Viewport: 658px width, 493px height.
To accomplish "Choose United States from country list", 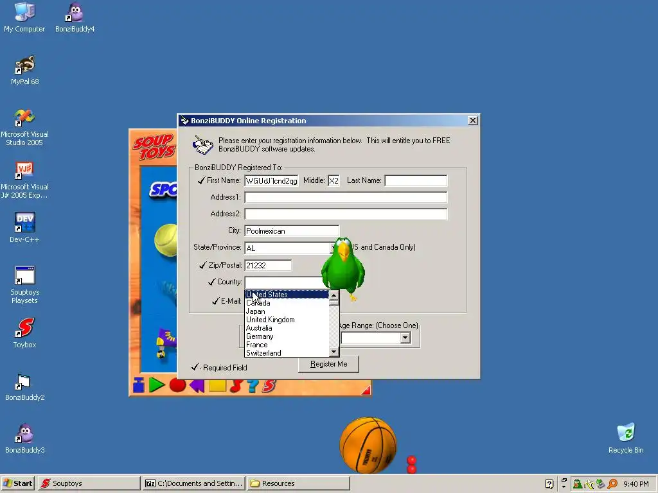I will tap(287, 294).
